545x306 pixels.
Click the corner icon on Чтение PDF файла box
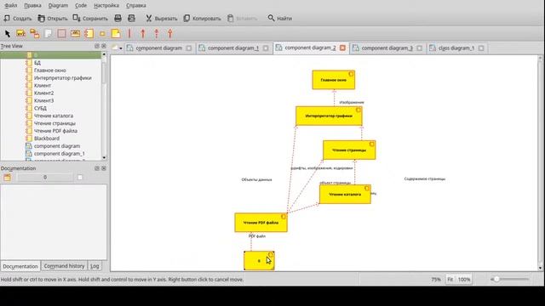click(x=284, y=217)
